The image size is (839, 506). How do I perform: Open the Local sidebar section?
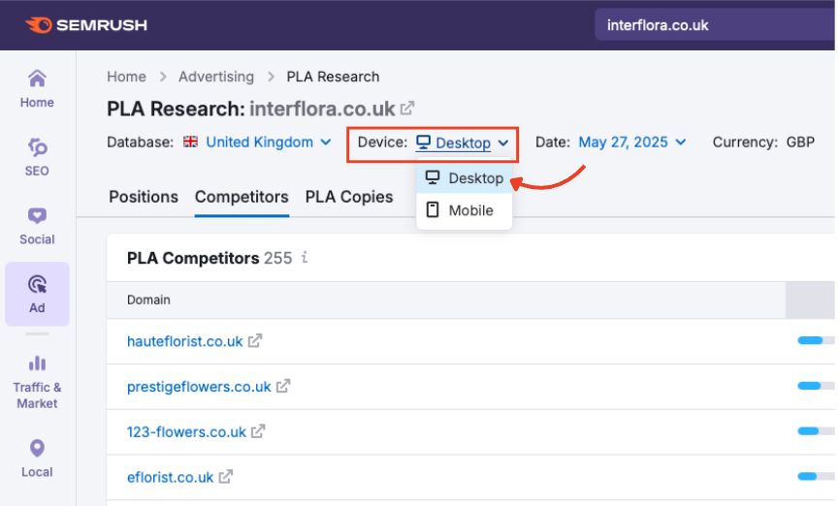pos(37,459)
